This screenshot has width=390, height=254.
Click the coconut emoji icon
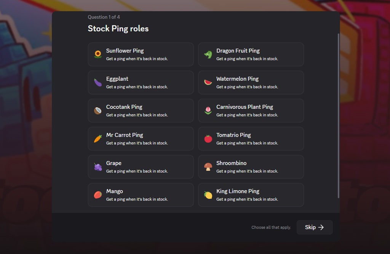coord(98,111)
